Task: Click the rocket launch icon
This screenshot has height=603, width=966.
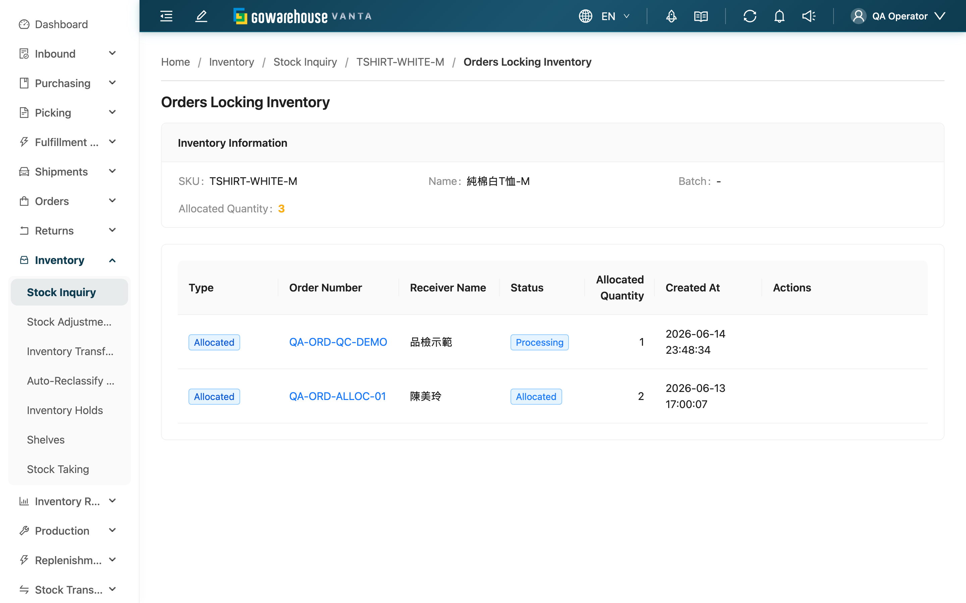Action: click(671, 16)
